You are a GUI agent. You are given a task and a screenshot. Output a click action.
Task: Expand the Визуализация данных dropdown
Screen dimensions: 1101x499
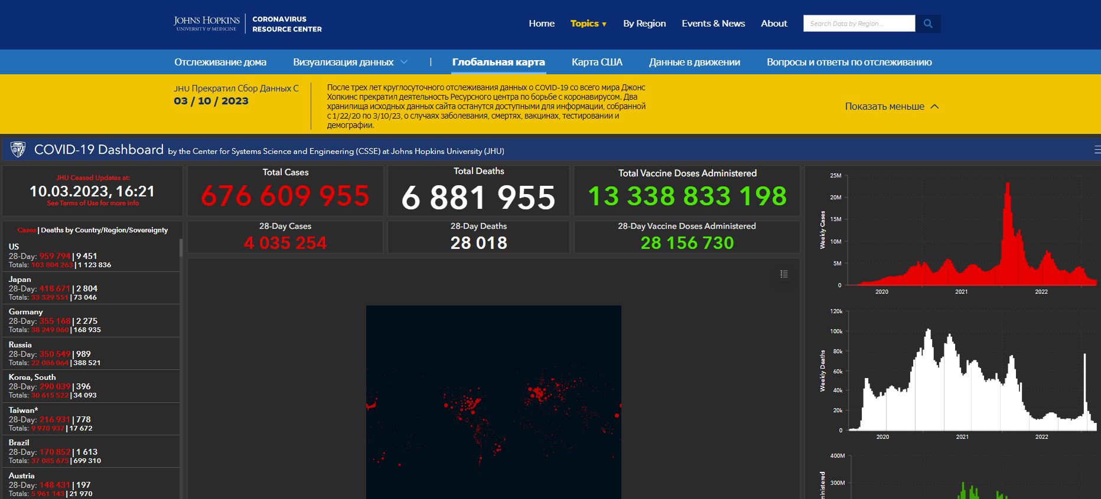coord(350,62)
